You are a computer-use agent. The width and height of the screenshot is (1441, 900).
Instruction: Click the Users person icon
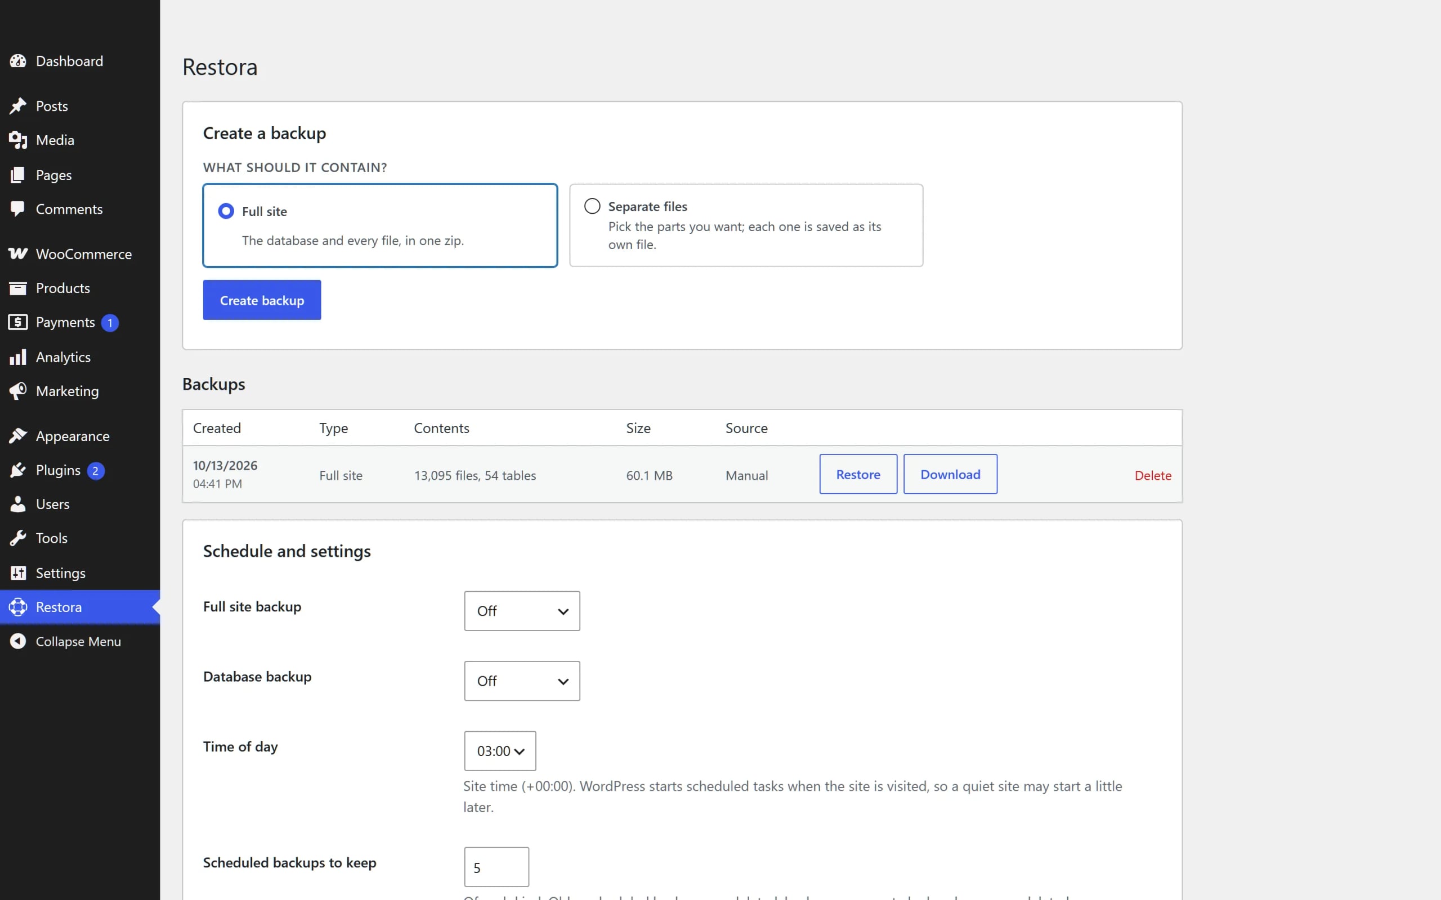tap(18, 504)
